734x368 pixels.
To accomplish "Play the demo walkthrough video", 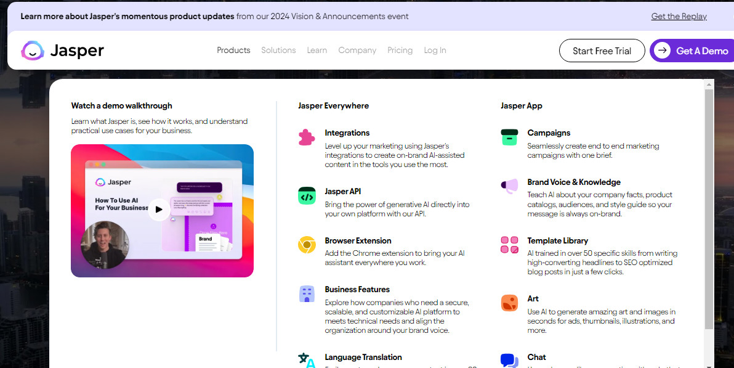I will point(159,210).
